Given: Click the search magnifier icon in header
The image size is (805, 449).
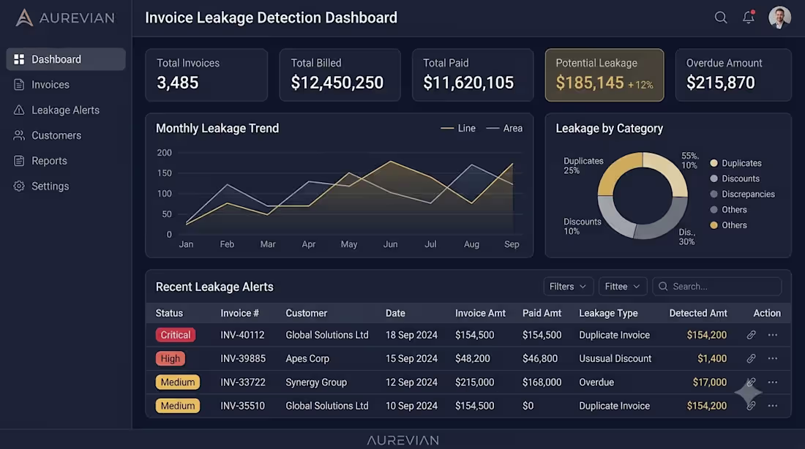Looking at the screenshot, I should coord(721,18).
